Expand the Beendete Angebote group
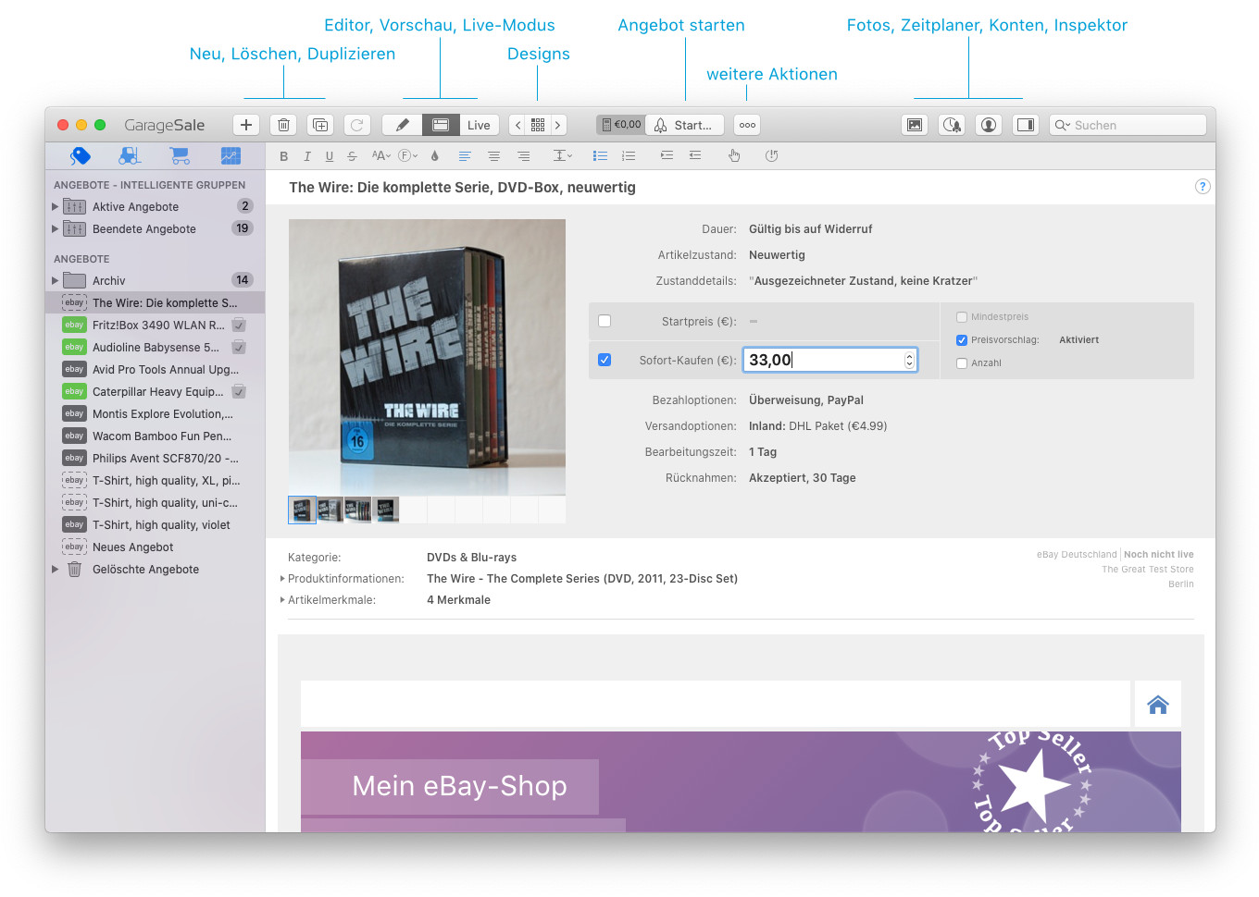Image resolution: width=1259 pixels, height=897 pixels. [x=55, y=229]
